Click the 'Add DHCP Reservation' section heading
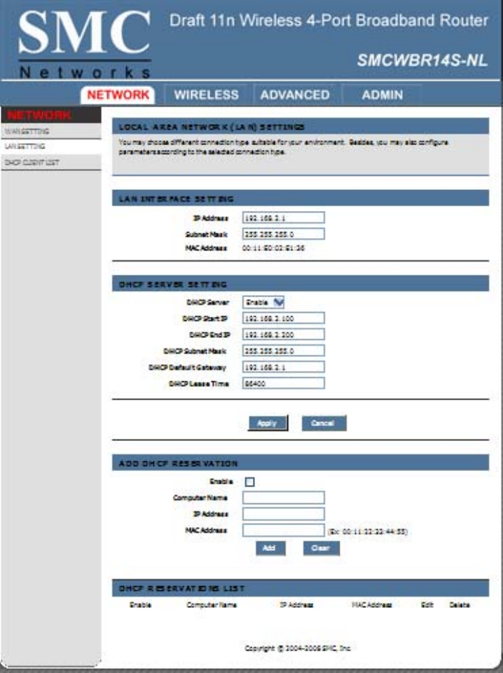 (x=178, y=463)
